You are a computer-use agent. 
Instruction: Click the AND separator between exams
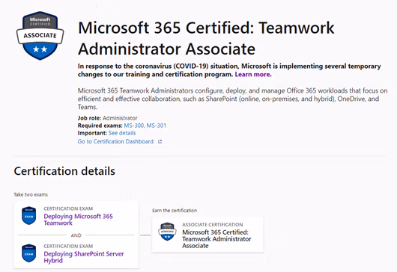[76, 235]
